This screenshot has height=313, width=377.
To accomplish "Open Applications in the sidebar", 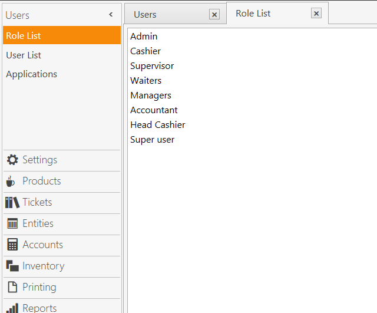I will 62,74.
